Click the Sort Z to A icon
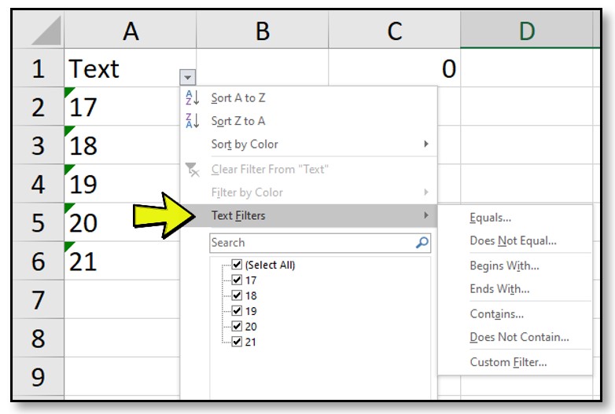 pyautogui.click(x=192, y=121)
